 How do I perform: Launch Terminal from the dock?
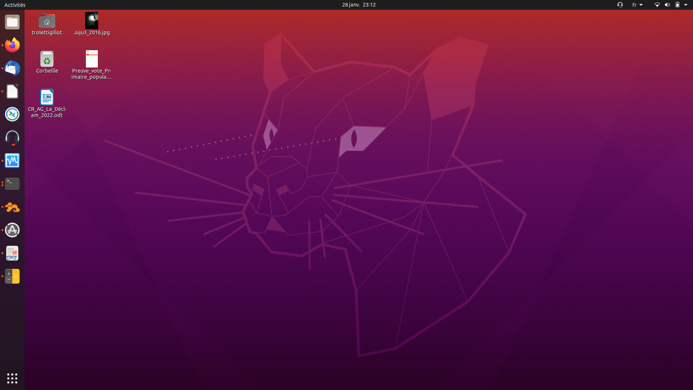tap(12, 184)
